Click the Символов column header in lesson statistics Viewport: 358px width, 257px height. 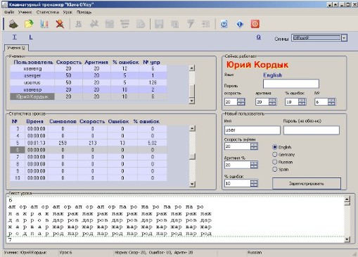[x=63, y=121]
